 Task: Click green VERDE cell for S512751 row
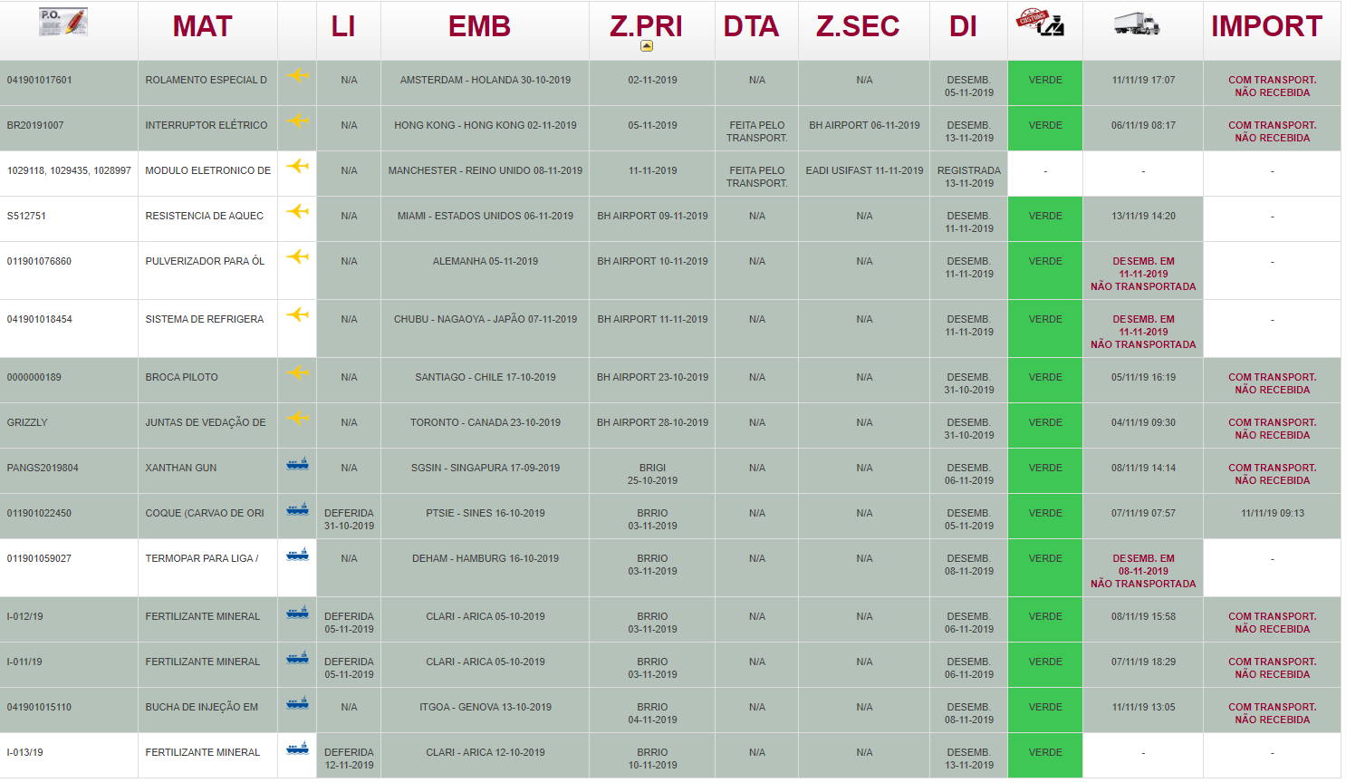point(1044,217)
